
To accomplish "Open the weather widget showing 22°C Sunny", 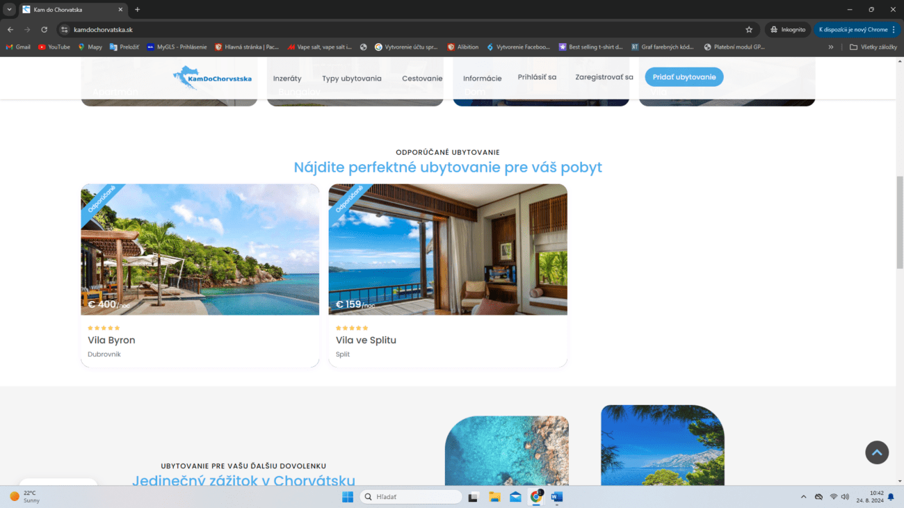I will pyautogui.click(x=26, y=497).
